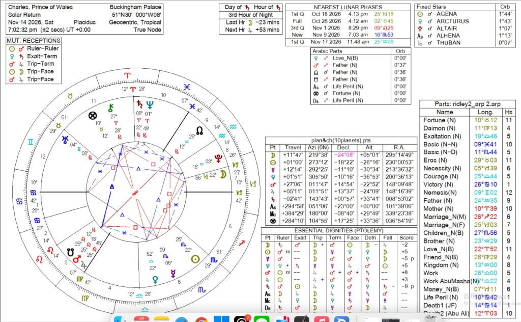
Task: Select the Chiron key glyph in the wheel
Action: [109, 108]
